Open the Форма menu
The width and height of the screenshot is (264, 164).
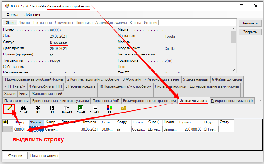(x=12, y=15)
